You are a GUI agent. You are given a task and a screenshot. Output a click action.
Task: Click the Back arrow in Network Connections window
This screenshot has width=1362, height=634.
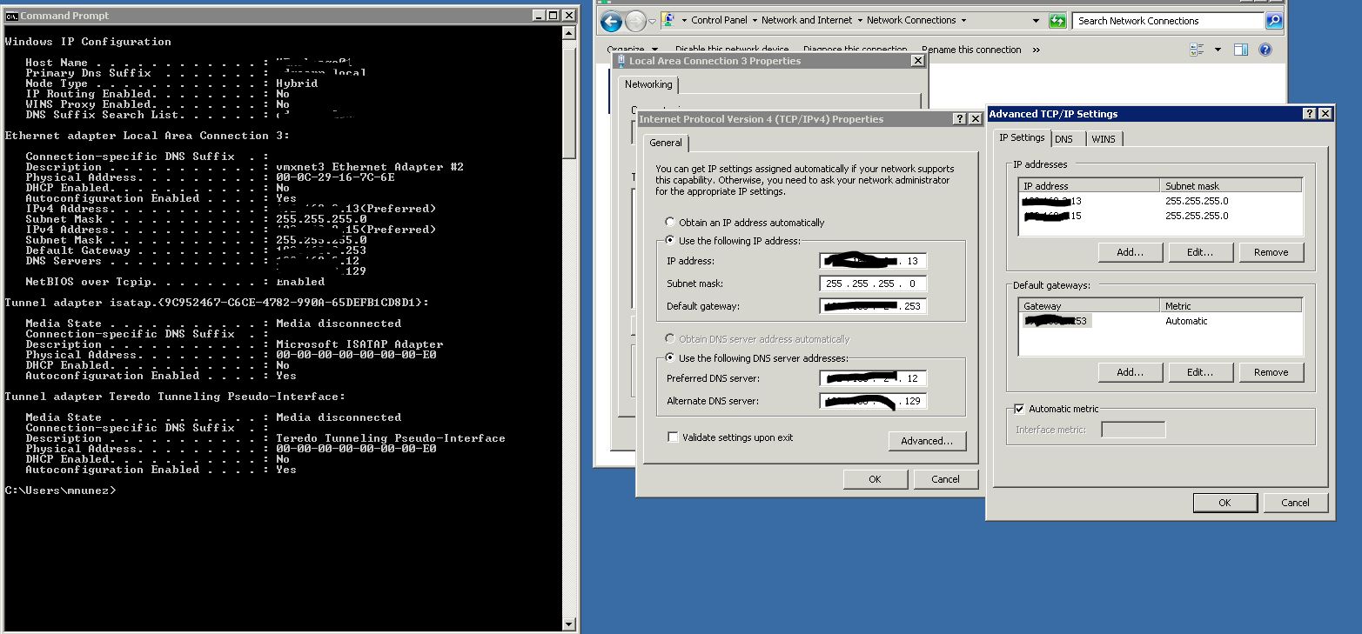click(x=611, y=22)
